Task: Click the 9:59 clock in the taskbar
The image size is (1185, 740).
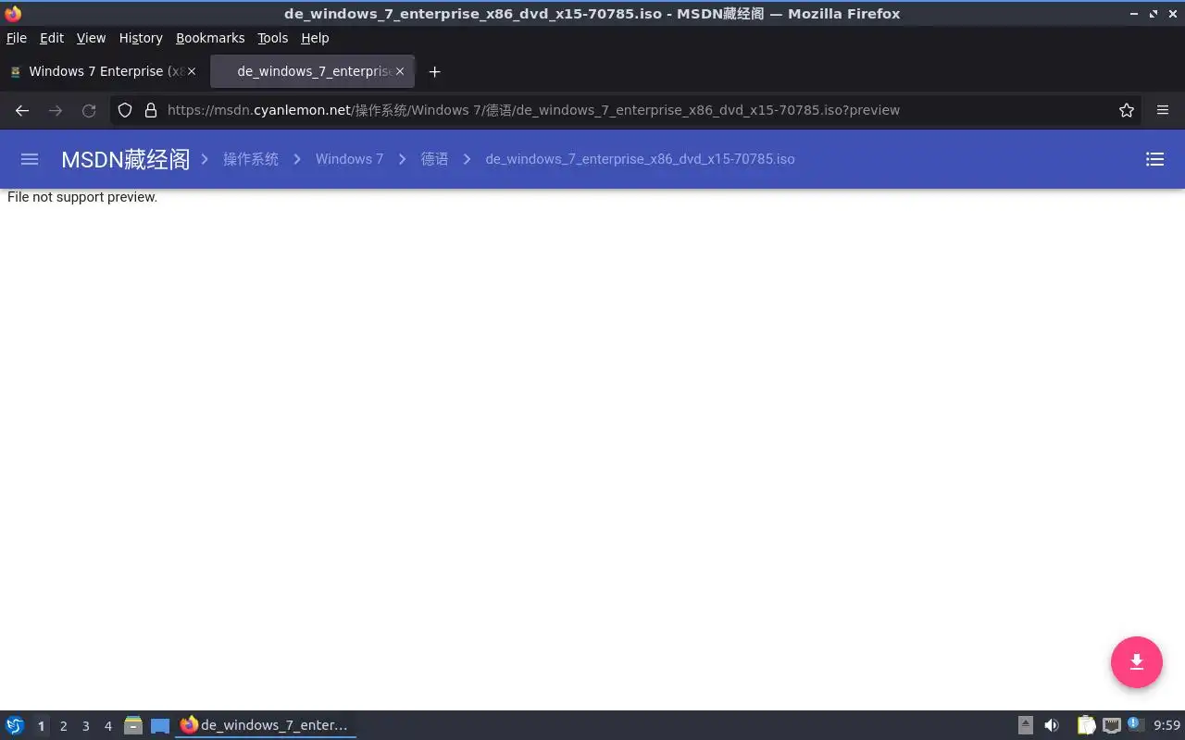Action: (x=1166, y=725)
